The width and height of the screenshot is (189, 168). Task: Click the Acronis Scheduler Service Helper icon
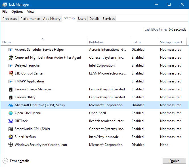[x=11, y=50]
